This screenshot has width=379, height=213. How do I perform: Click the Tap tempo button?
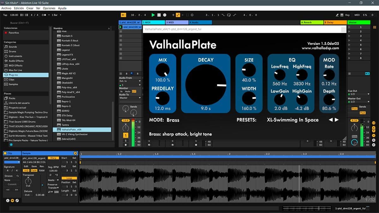point(5,15)
